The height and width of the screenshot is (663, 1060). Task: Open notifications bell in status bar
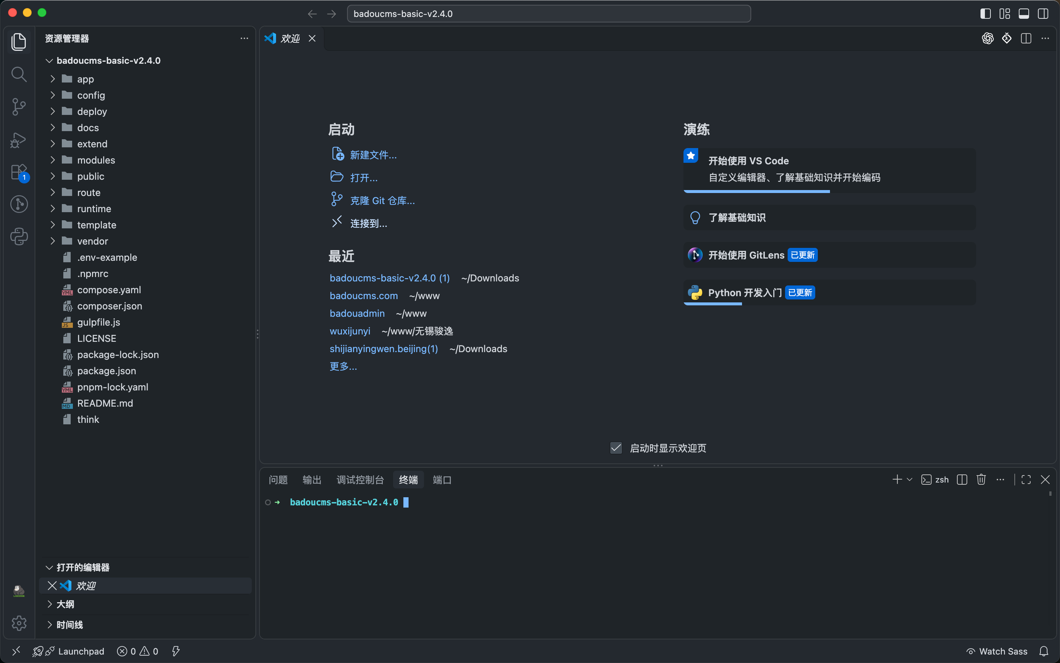[1044, 651]
